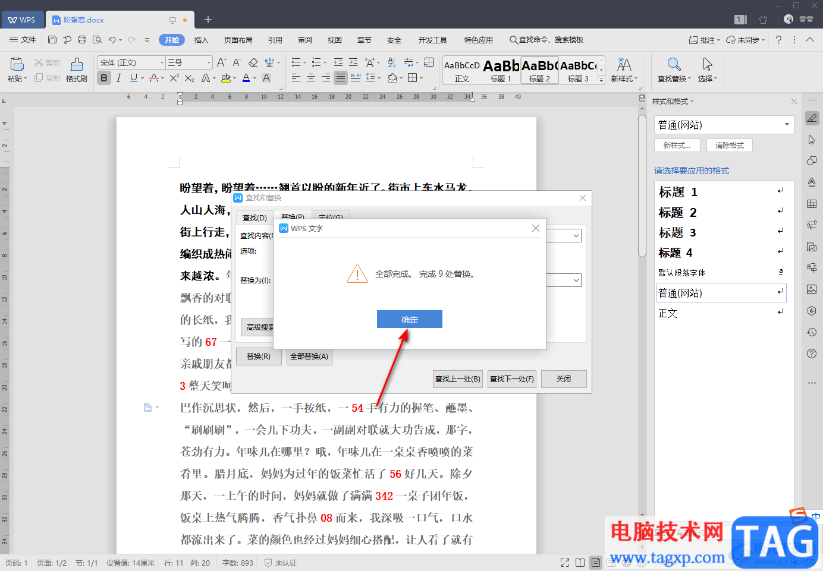Click the image icon in right sidebar
This screenshot has width=823, height=571.
coord(812,289)
